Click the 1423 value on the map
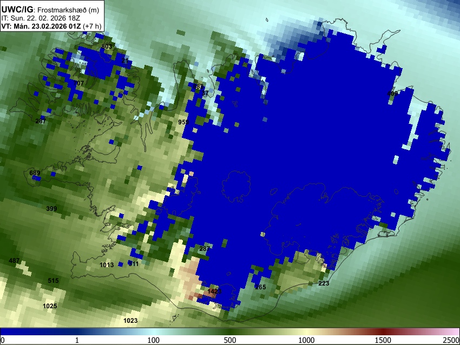 [214, 291]
